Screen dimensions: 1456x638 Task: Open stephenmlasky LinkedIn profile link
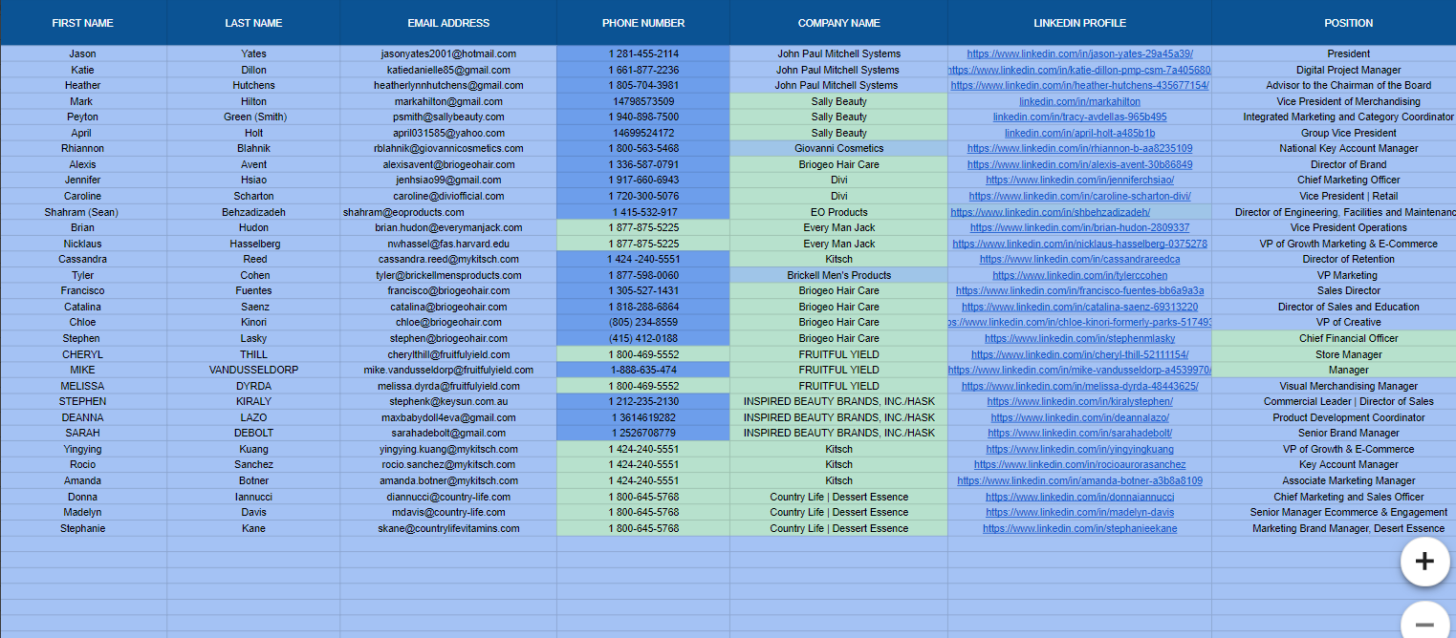(1080, 338)
